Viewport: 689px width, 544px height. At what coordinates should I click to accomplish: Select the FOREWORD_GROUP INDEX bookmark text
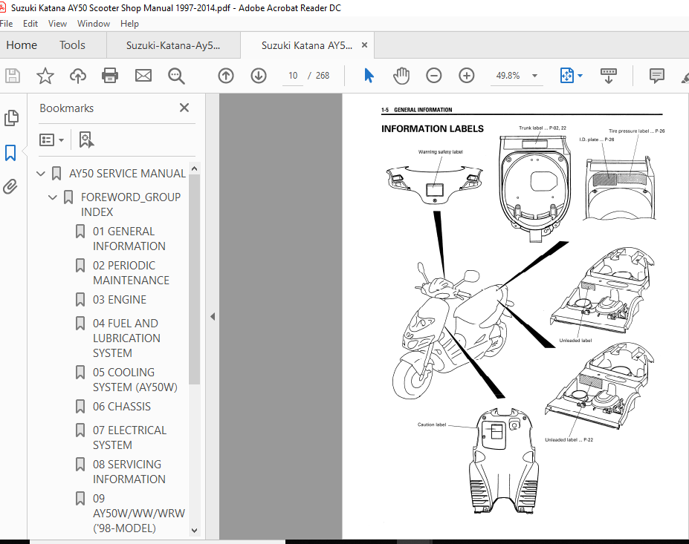click(131, 204)
